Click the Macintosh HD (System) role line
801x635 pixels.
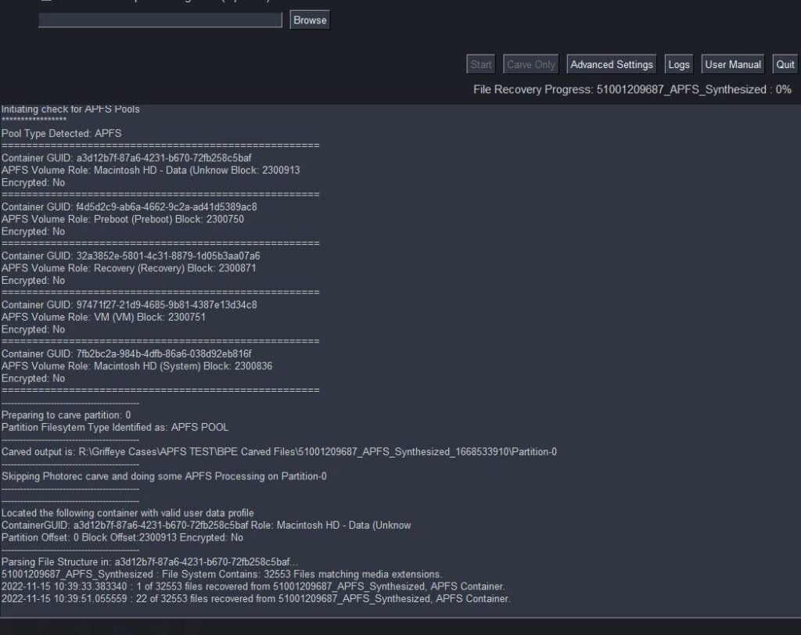[x=137, y=366]
